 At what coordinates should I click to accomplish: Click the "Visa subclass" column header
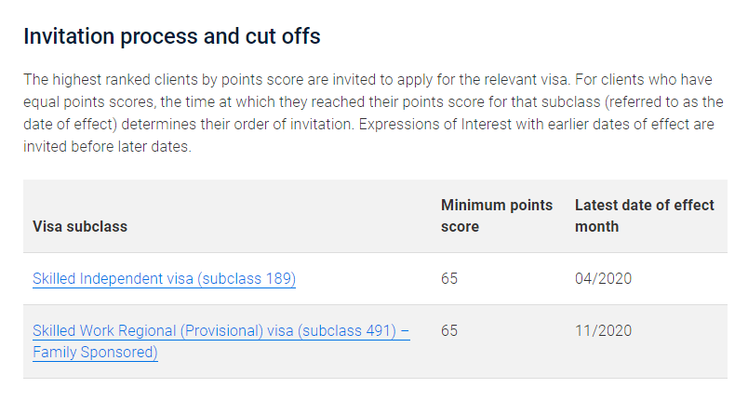pos(80,226)
